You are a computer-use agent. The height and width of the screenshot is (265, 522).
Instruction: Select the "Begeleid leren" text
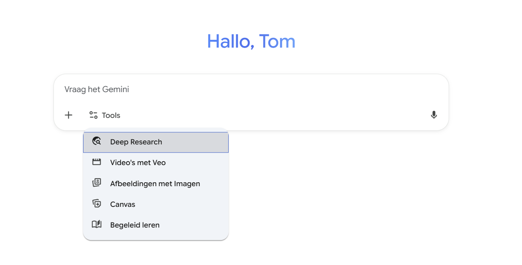(135, 225)
